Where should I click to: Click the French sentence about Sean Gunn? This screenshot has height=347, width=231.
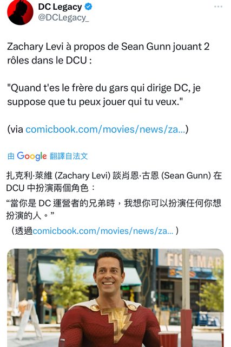[108, 53]
